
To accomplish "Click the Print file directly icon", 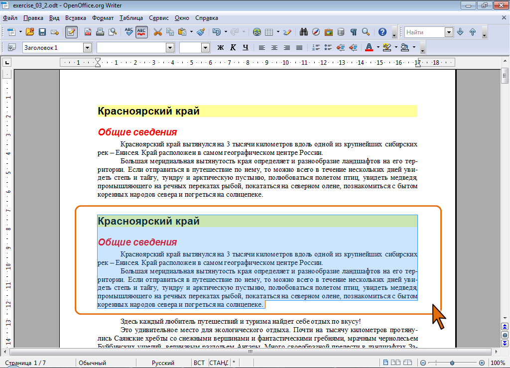I will point(100,32).
